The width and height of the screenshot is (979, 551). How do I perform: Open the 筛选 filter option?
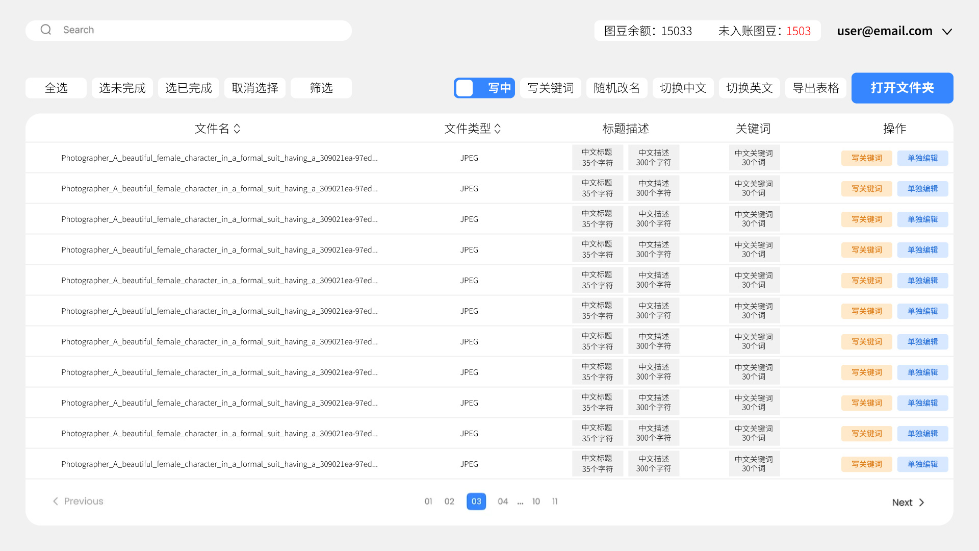[x=321, y=88]
